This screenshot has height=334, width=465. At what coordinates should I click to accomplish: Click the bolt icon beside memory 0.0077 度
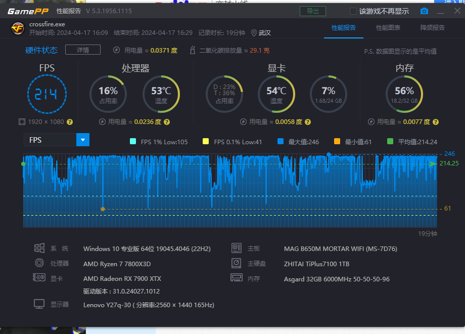tap(371, 122)
